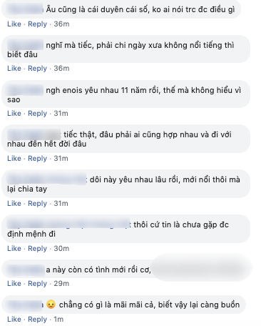Open the blurred blue profile name link

pos(68,224)
